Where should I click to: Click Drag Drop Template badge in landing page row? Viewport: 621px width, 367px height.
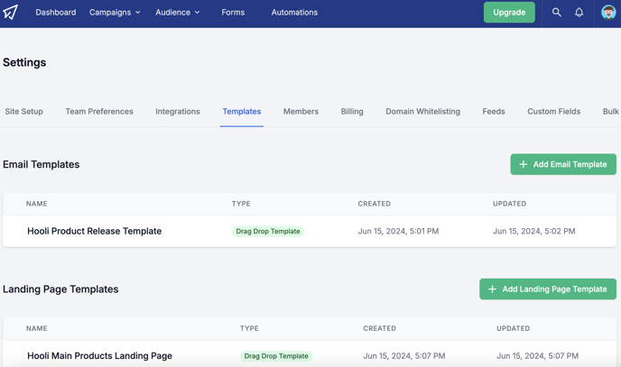tap(276, 356)
